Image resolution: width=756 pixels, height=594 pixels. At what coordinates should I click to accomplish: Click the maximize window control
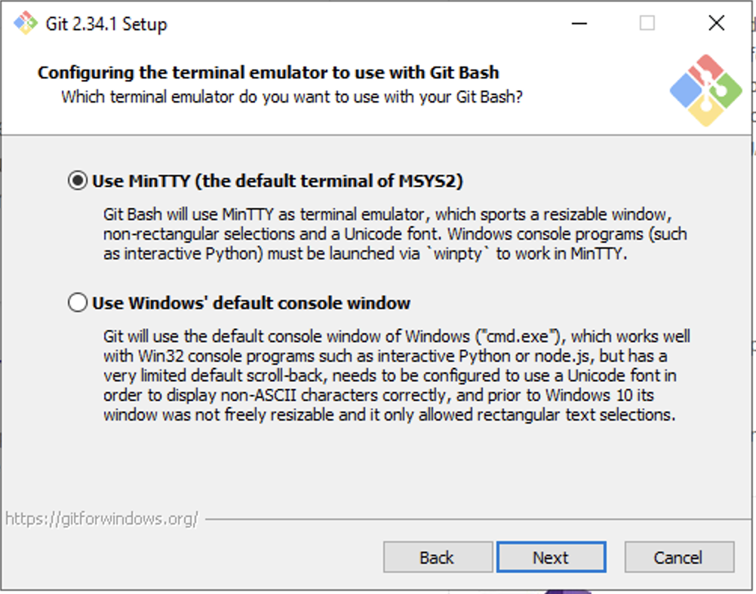pos(647,23)
